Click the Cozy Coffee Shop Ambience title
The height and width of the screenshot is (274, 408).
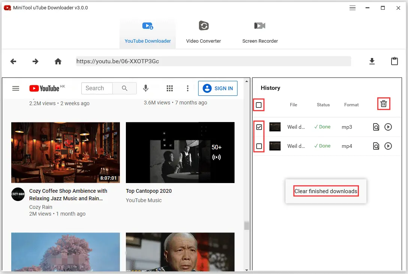(x=68, y=195)
